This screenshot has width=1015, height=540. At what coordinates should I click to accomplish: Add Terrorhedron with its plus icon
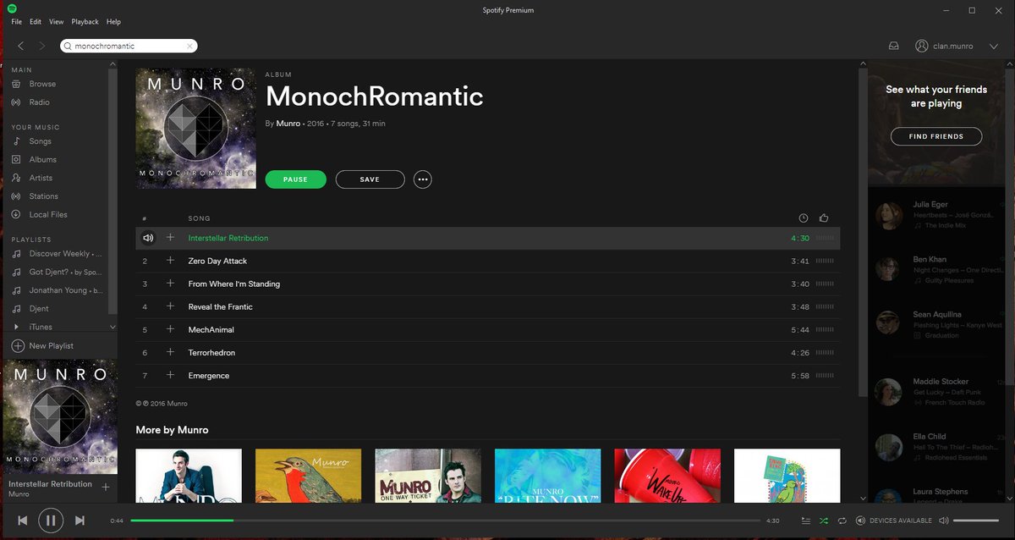tap(170, 352)
